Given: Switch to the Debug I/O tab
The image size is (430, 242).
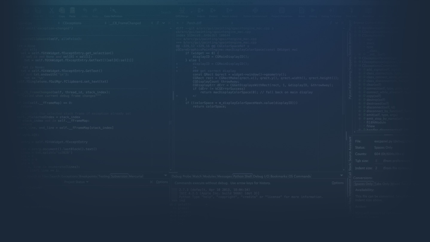Looking at the screenshot, I should [261, 176].
